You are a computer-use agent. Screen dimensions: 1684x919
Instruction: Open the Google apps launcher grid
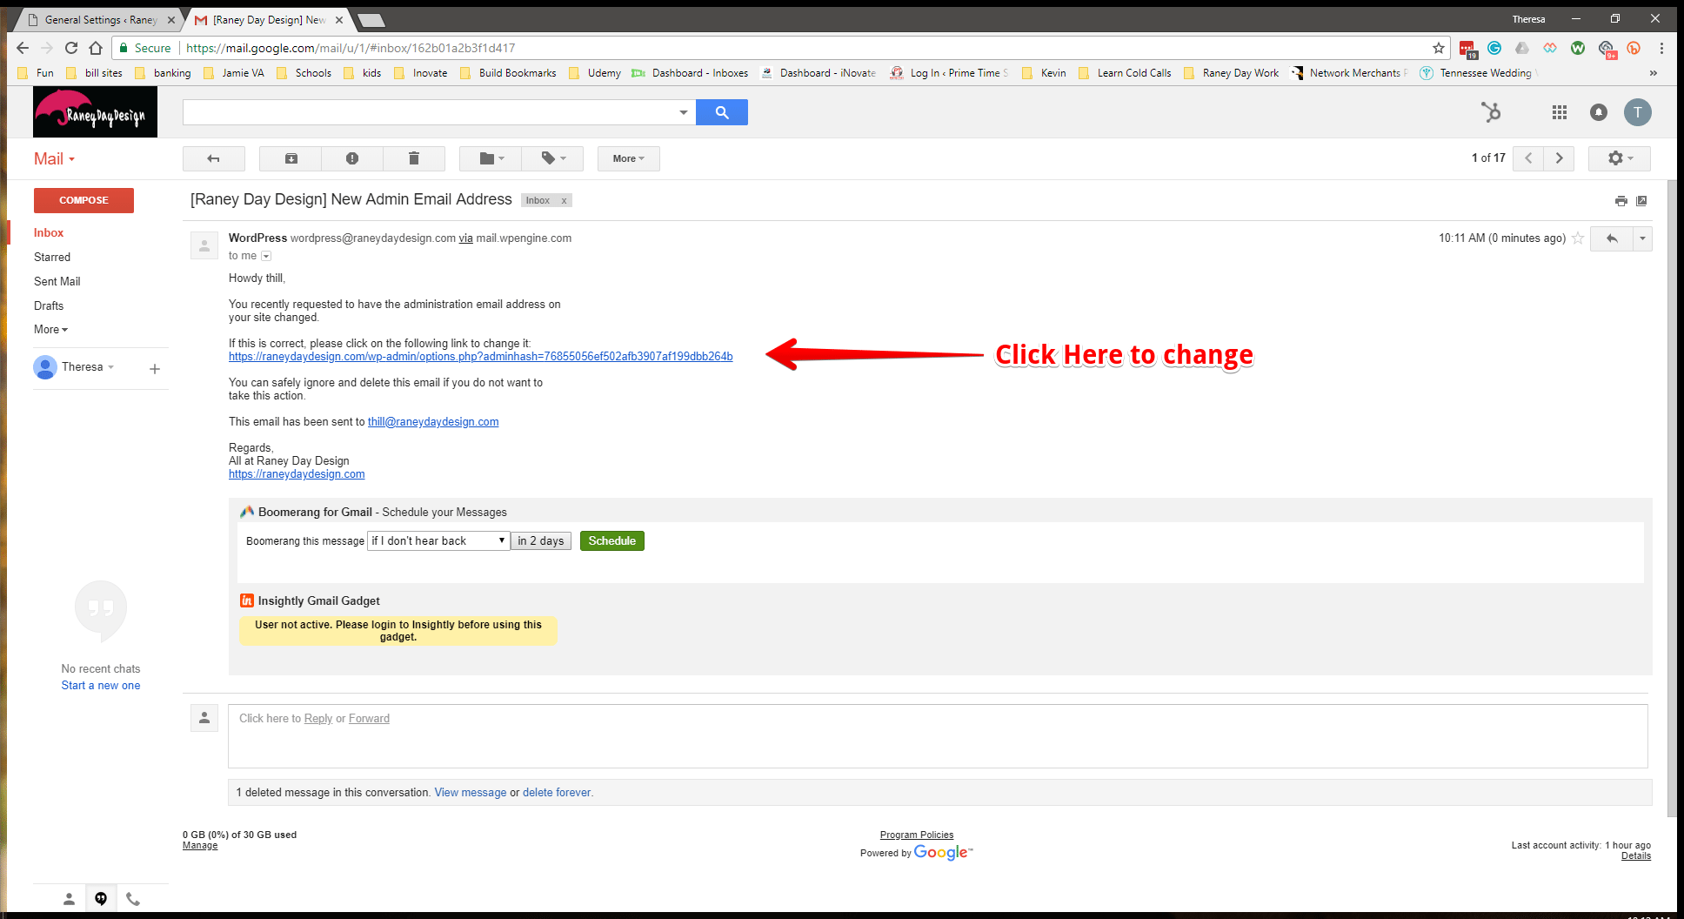(1559, 112)
